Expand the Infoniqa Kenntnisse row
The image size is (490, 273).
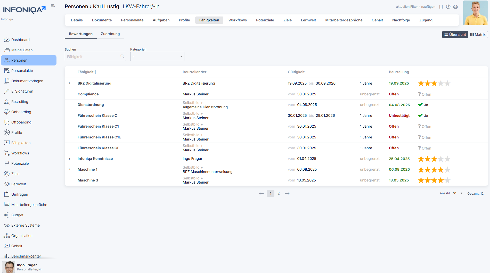pos(70,159)
